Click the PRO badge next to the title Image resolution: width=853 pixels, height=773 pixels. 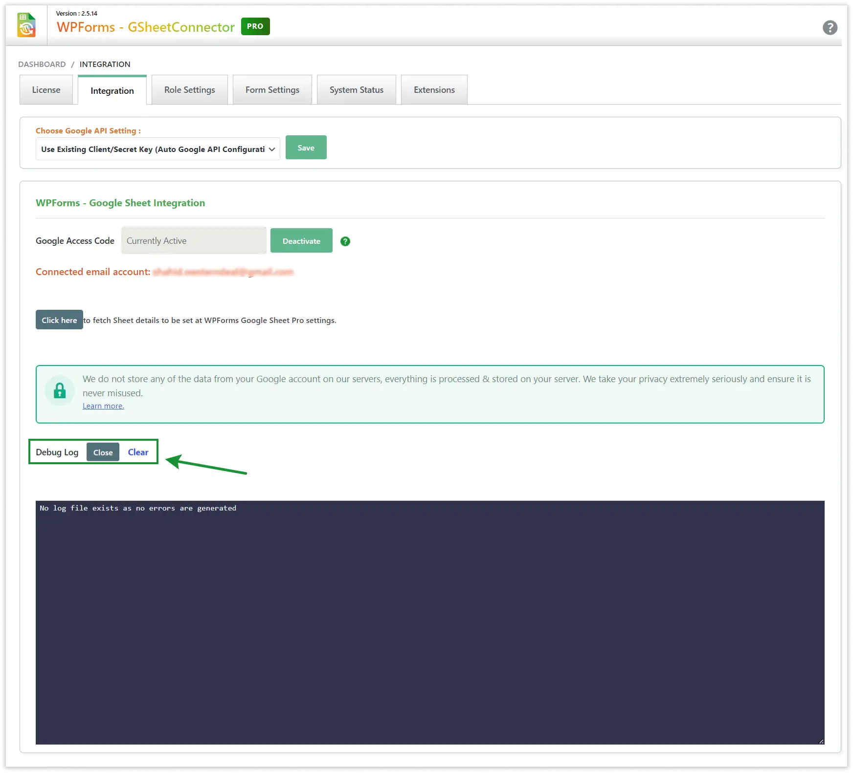click(x=255, y=26)
